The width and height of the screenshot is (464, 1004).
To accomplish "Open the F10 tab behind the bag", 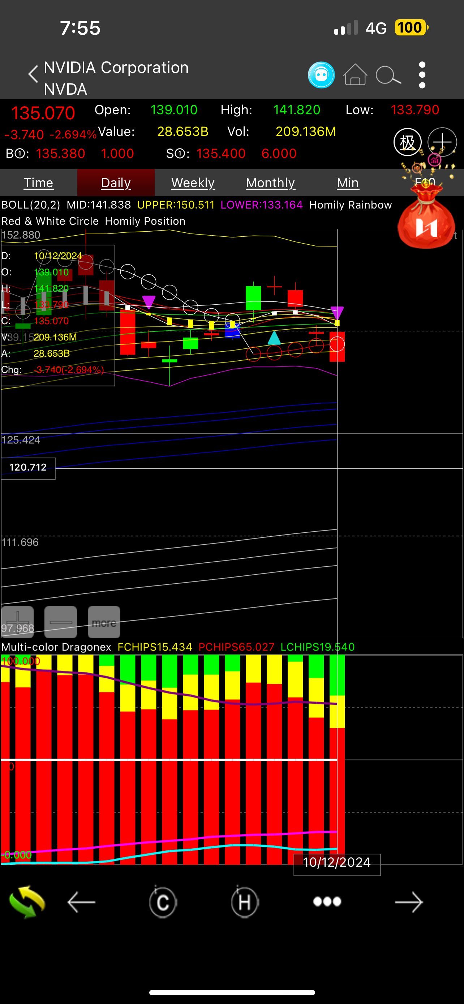I will tap(425, 183).
